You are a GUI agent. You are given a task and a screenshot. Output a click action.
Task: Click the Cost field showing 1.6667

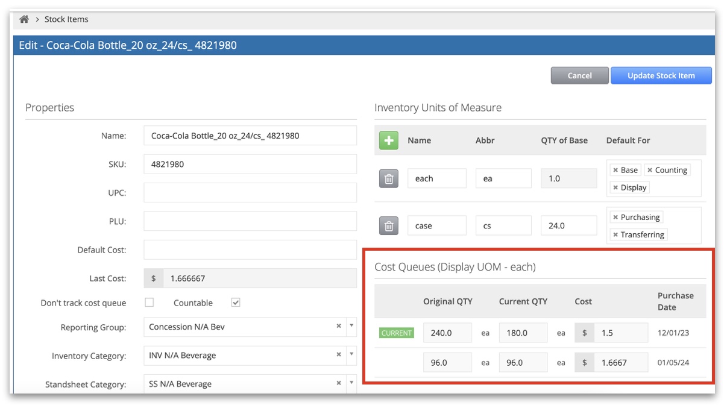pos(621,363)
